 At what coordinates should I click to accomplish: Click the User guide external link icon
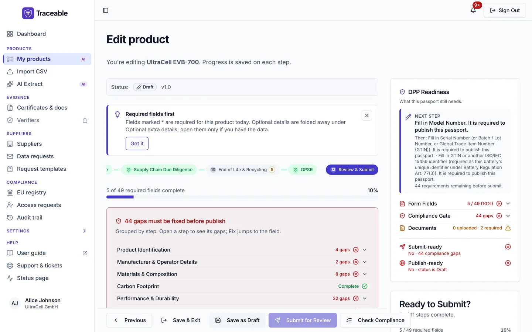(85, 253)
